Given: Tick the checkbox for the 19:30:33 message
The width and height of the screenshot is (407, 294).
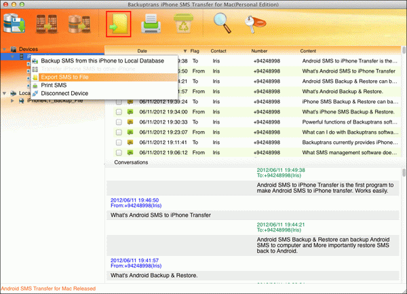Looking at the screenshot, I should pos(119,122).
